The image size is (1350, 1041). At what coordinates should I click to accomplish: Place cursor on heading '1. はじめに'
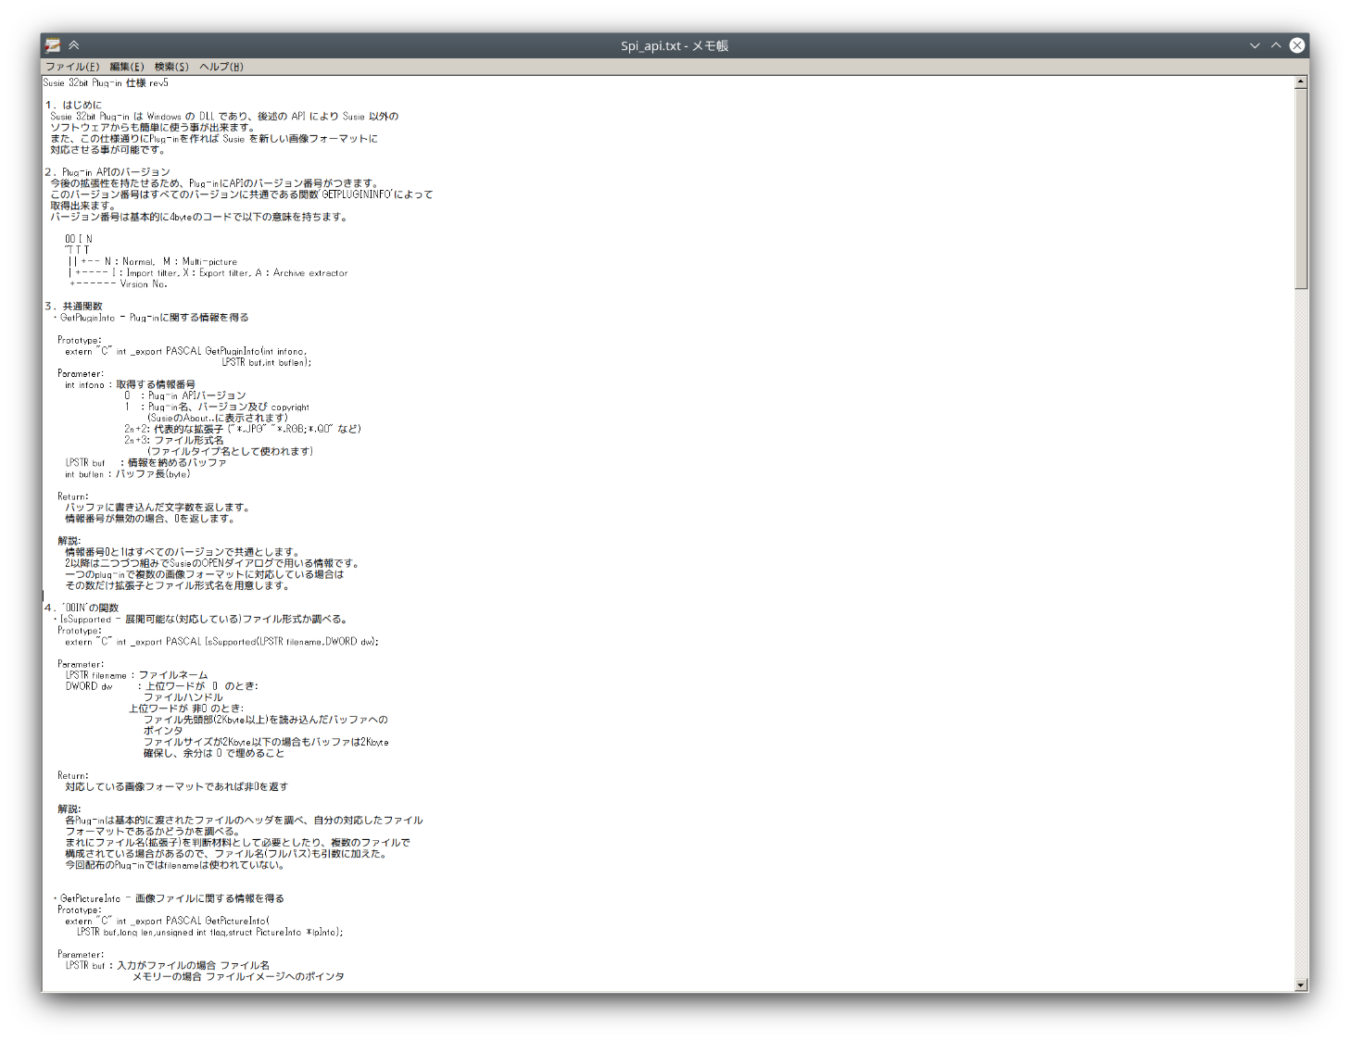click(x=74, y=106)
